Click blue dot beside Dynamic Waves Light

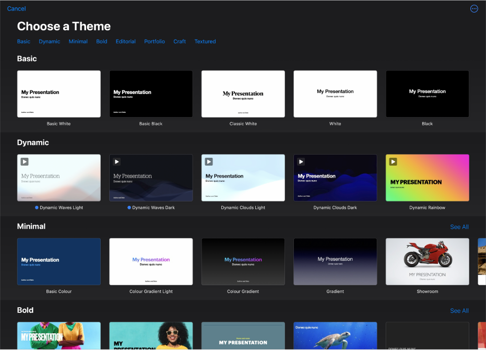pyautogui.click(x=37, y=208)
